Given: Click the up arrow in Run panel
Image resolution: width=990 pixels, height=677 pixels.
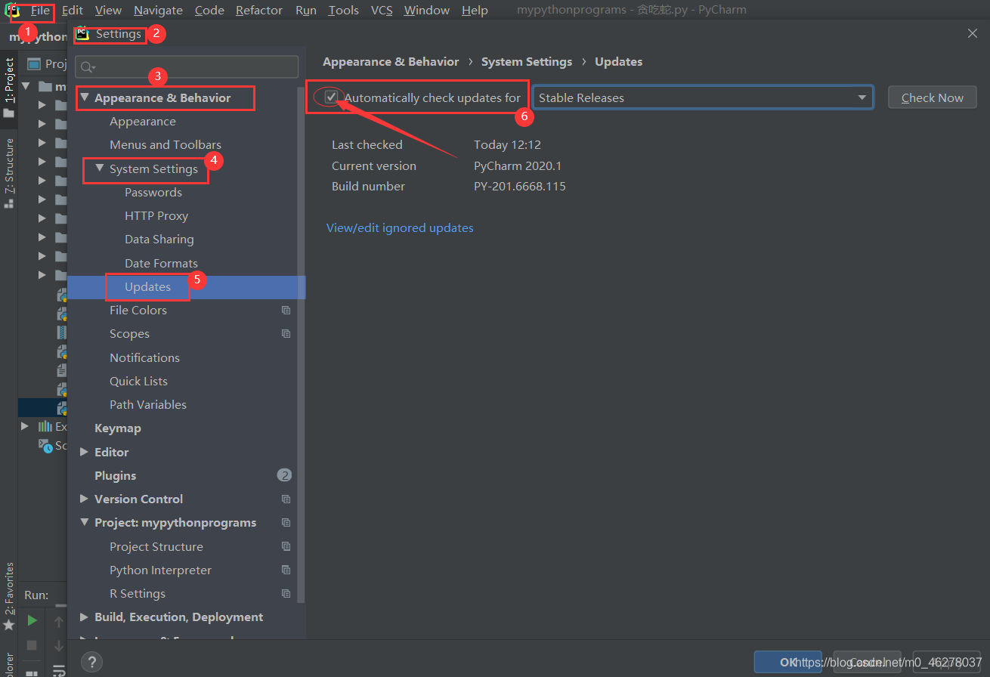Looking at the screenshot, I should [58, 623].
